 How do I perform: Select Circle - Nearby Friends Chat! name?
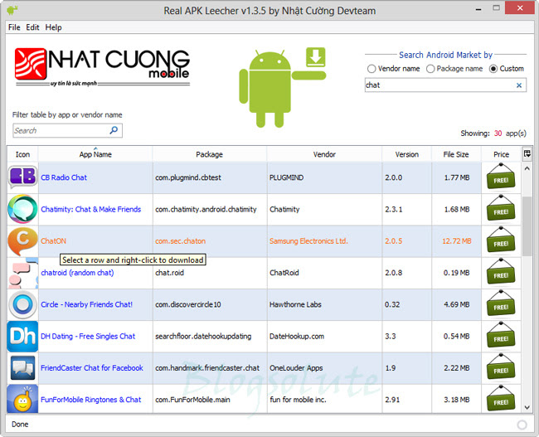coord(86,304)
